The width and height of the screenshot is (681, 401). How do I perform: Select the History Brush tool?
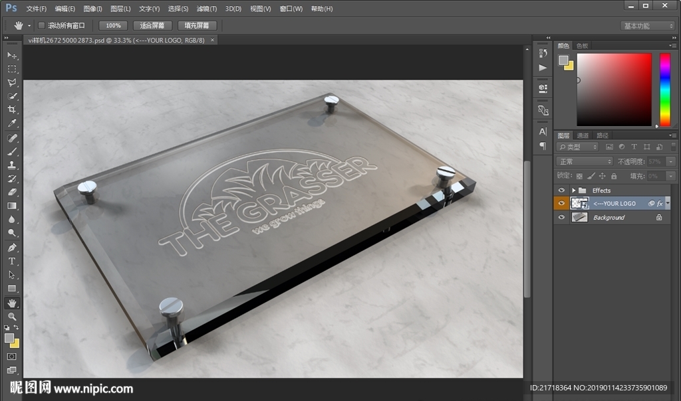tap(12, 178)
